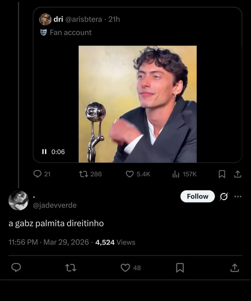This screenshot has height=301, width=251.
Task: Like the main tweet with 48 likes
Action: point(131,268)
